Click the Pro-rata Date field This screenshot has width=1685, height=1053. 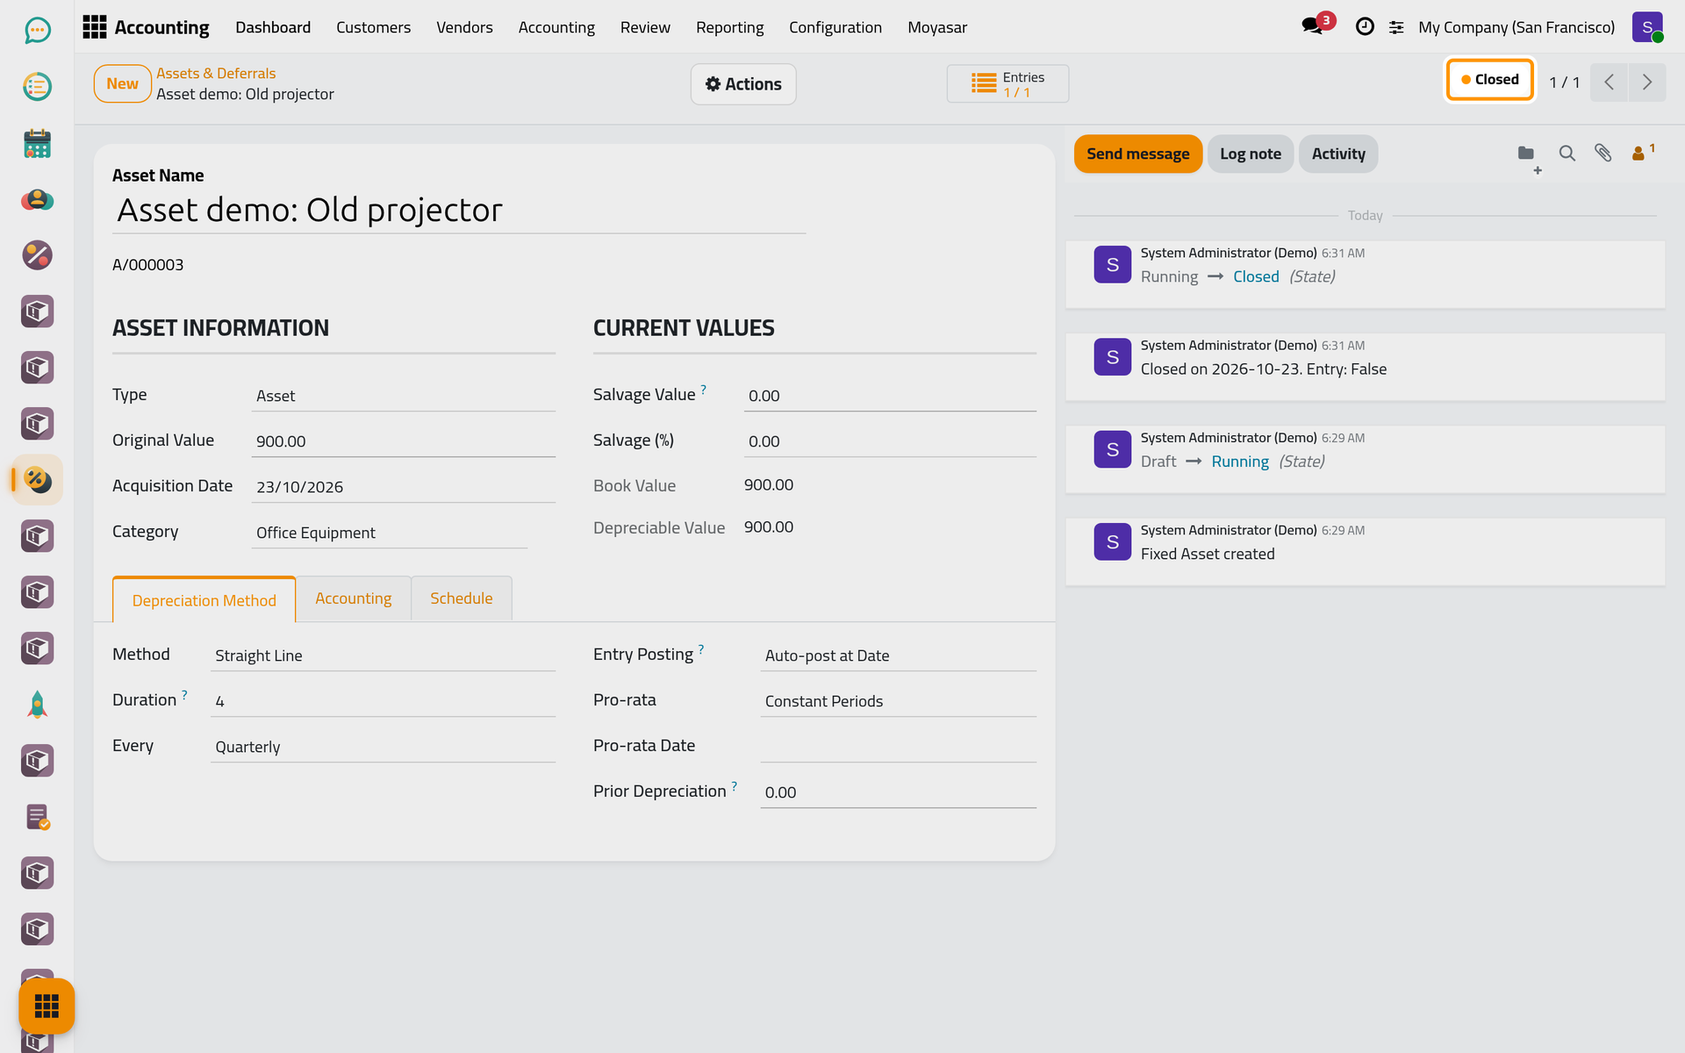[x=898, y=747]
